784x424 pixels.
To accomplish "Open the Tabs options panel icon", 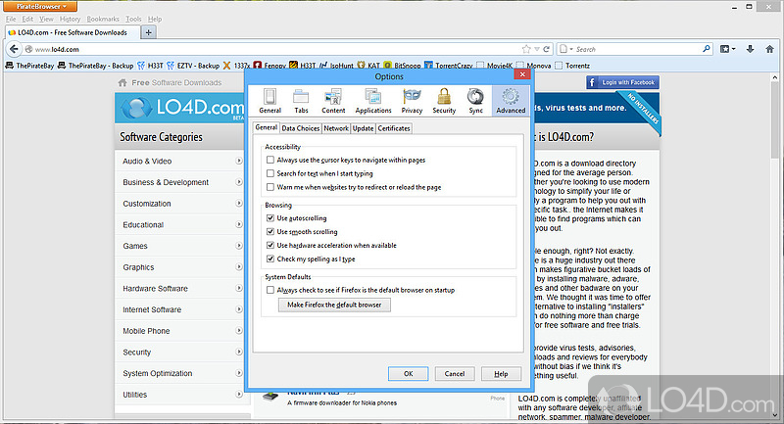I will coord(301,101).
